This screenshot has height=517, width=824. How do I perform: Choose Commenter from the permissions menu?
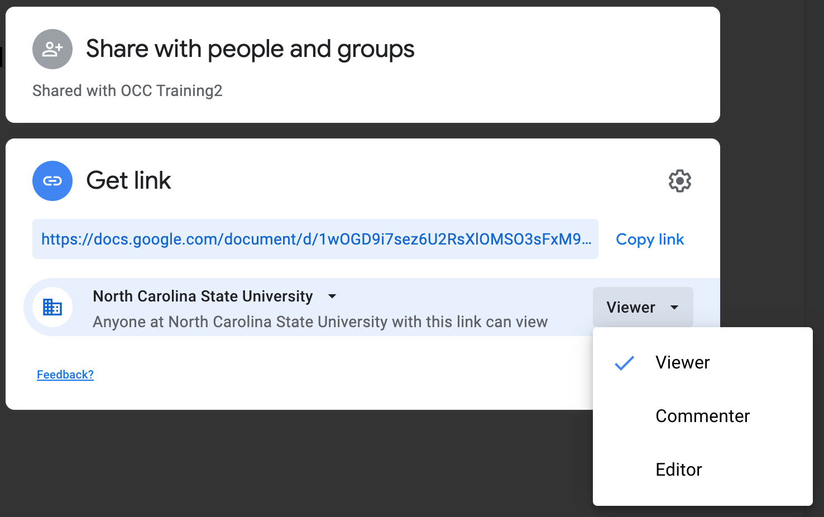pyautogui.click(x=702, y=417)
